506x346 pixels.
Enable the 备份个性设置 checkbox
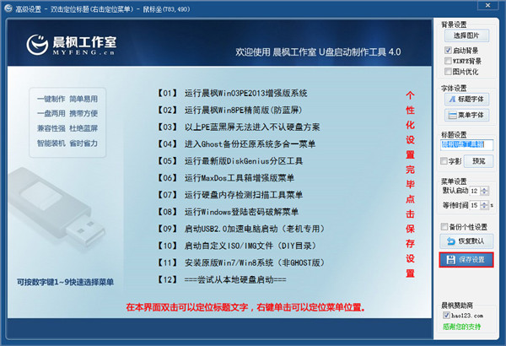446,227
